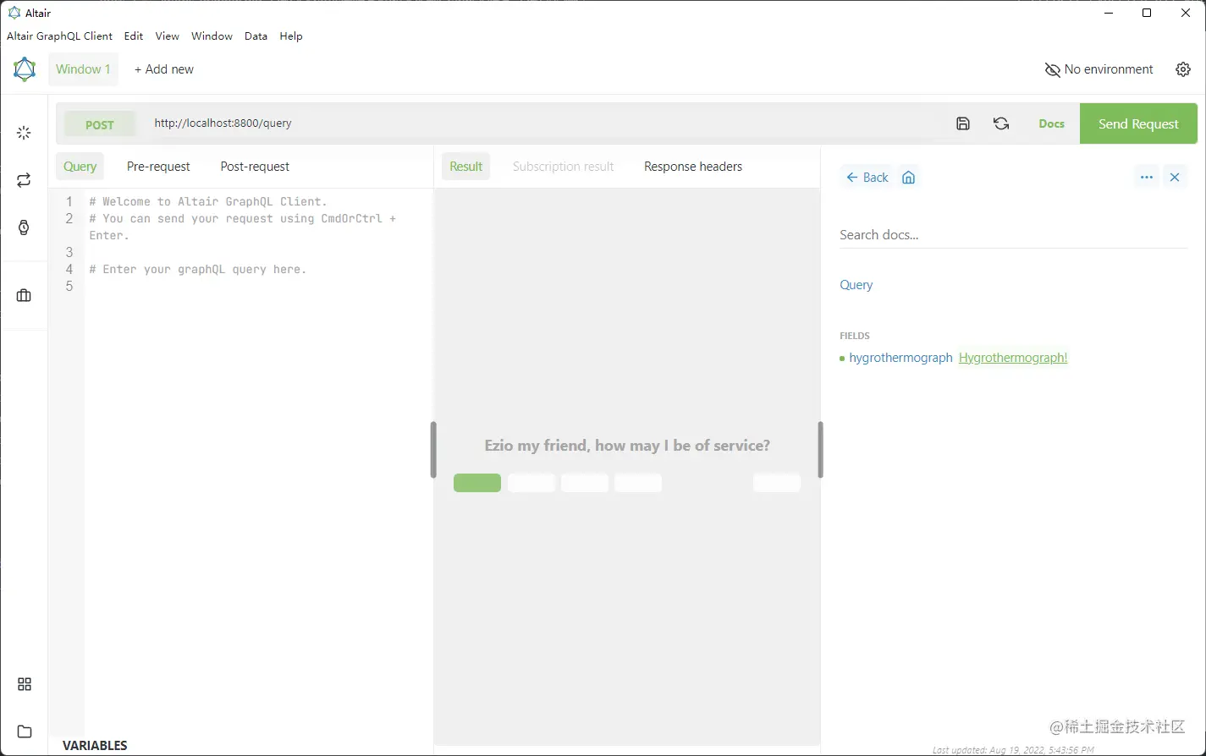Viewport: 1206px width, 756px height.
Task: Go Back in the docs panel
Action: (867, 177)
